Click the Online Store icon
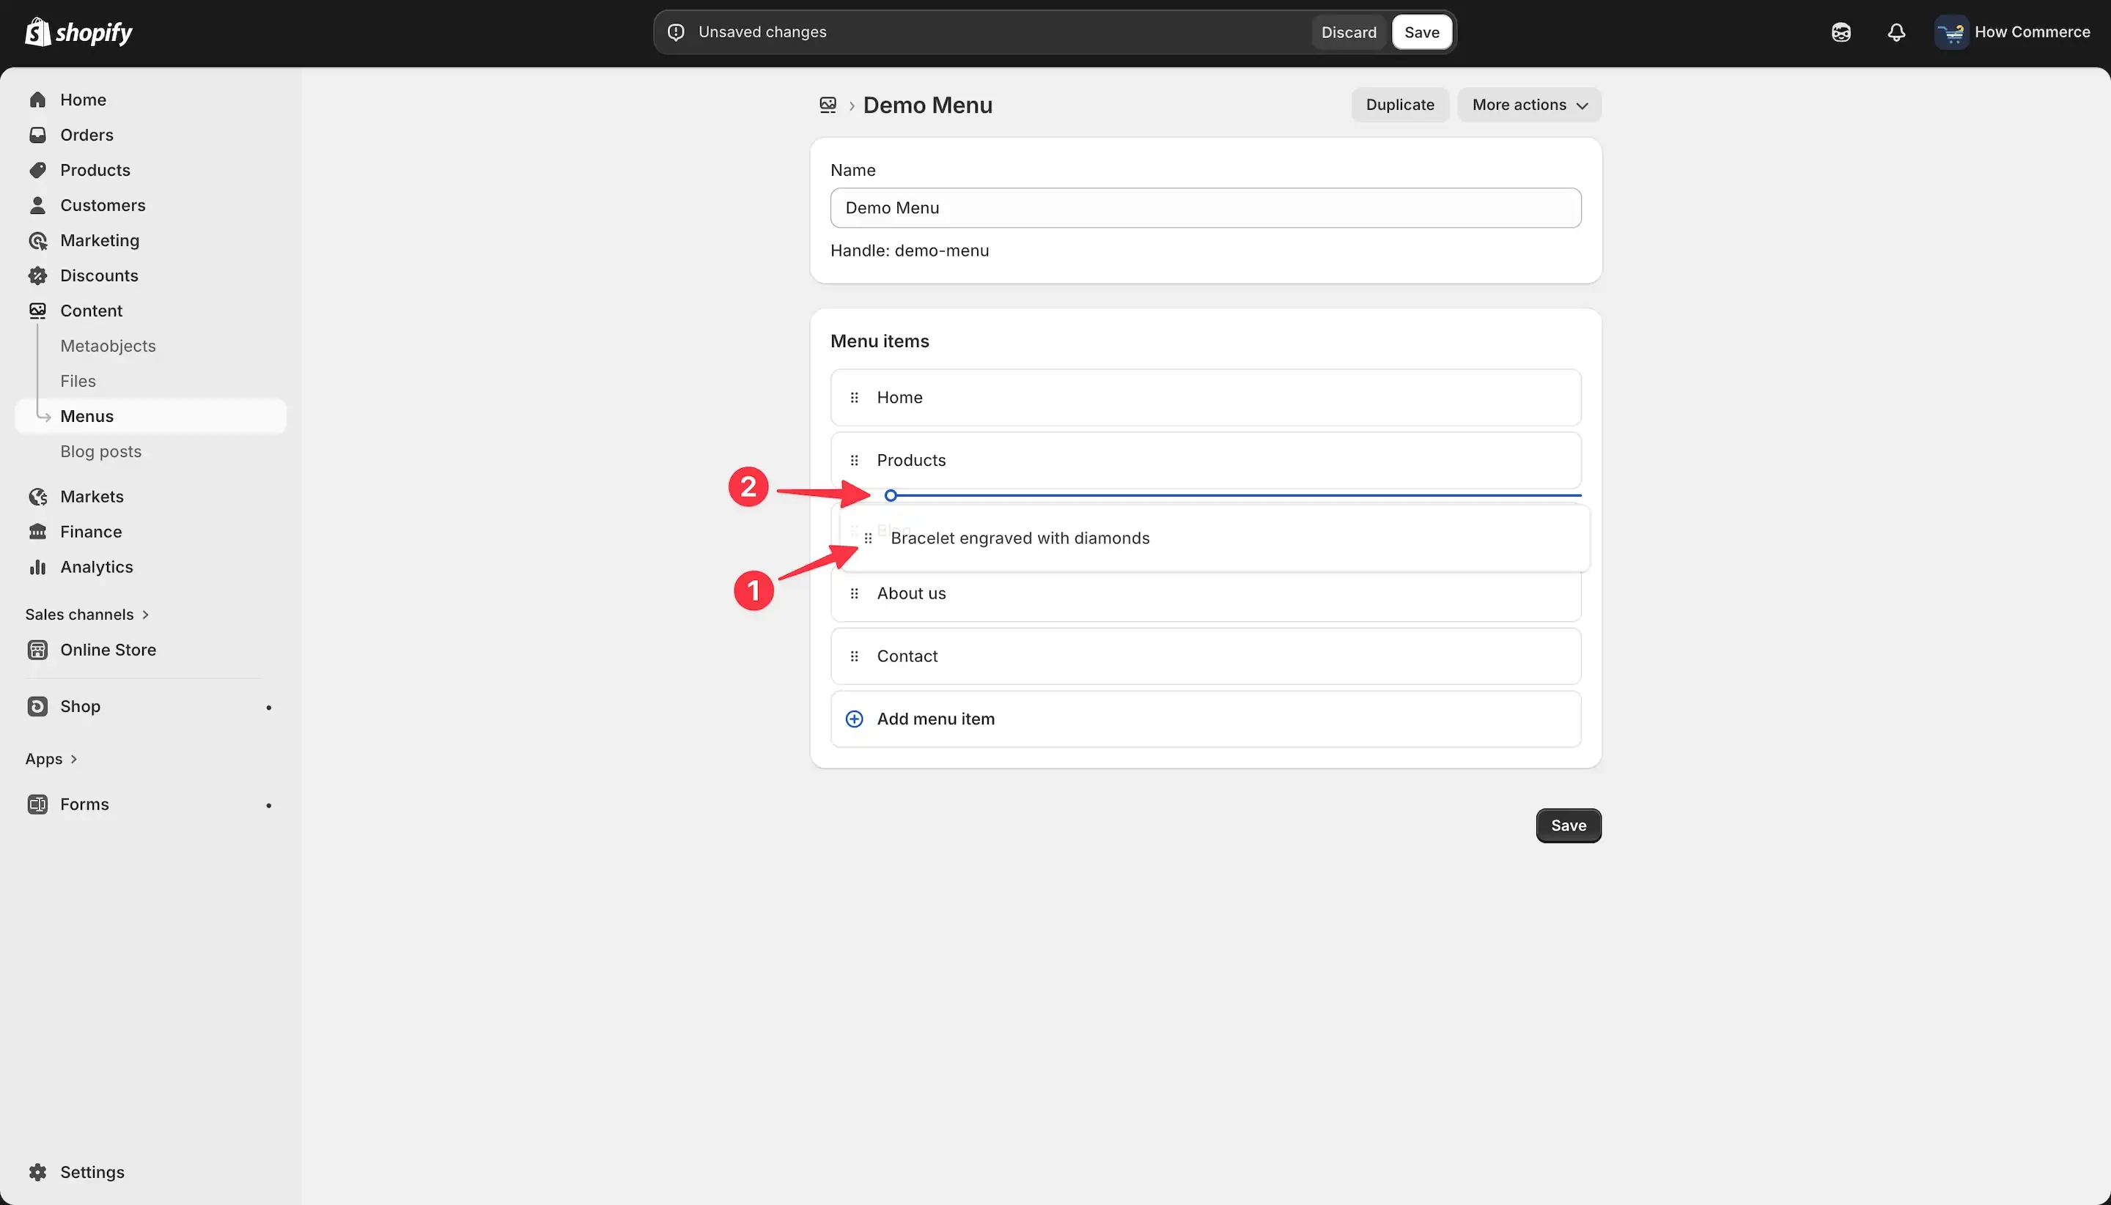Viewport: 2111px width, 1205px height. pos(37,650)
